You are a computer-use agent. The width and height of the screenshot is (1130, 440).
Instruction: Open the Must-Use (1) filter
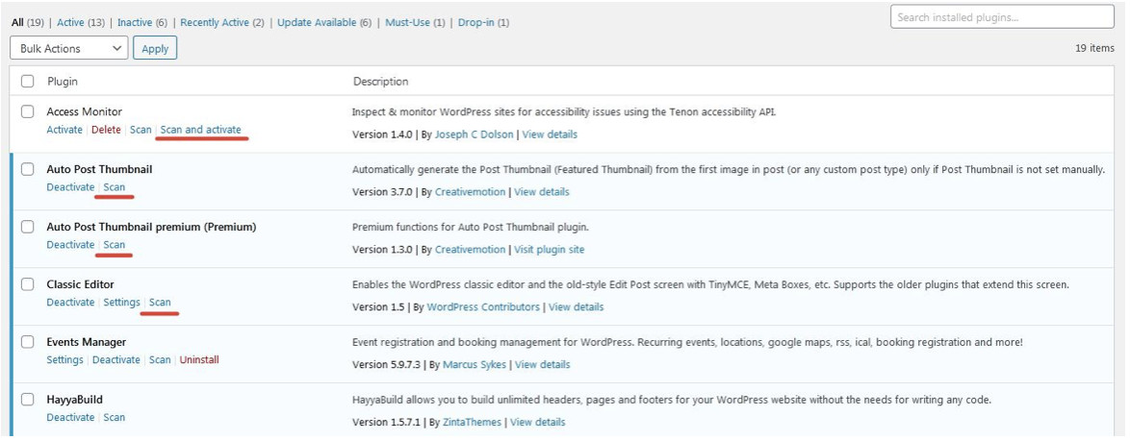[x=414, y=22]
